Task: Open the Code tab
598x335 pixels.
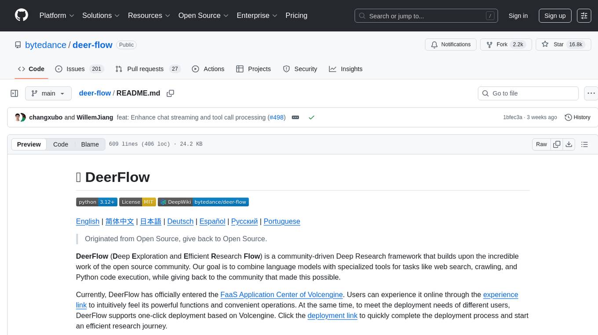Action: click(x=31, y=69)
